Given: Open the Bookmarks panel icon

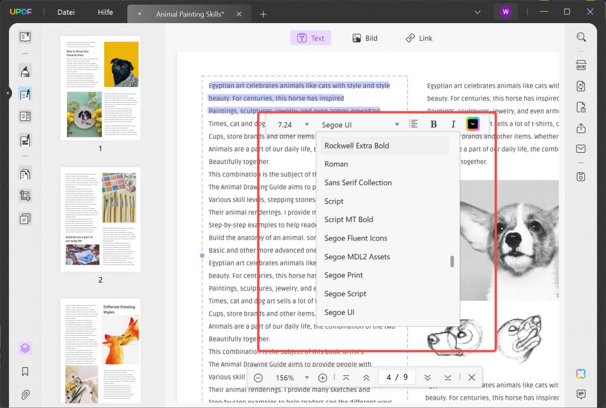Looking at the screenshot, I should [25, 372].
